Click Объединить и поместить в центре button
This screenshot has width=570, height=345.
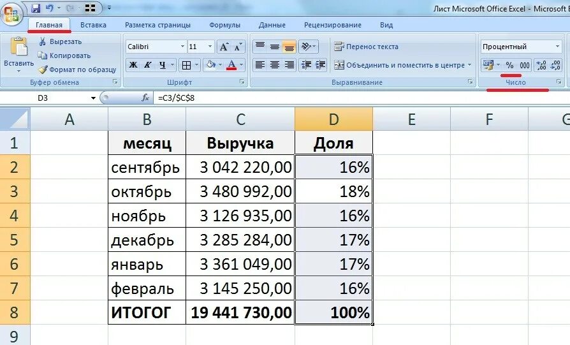click(x=399, y=65)
